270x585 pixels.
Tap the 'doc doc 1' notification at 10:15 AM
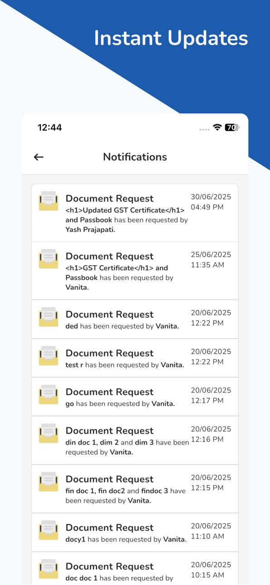click(x=135, y=569)
